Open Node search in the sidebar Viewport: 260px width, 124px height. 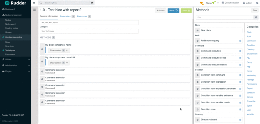pyautogui.click(x=11, y=24)
